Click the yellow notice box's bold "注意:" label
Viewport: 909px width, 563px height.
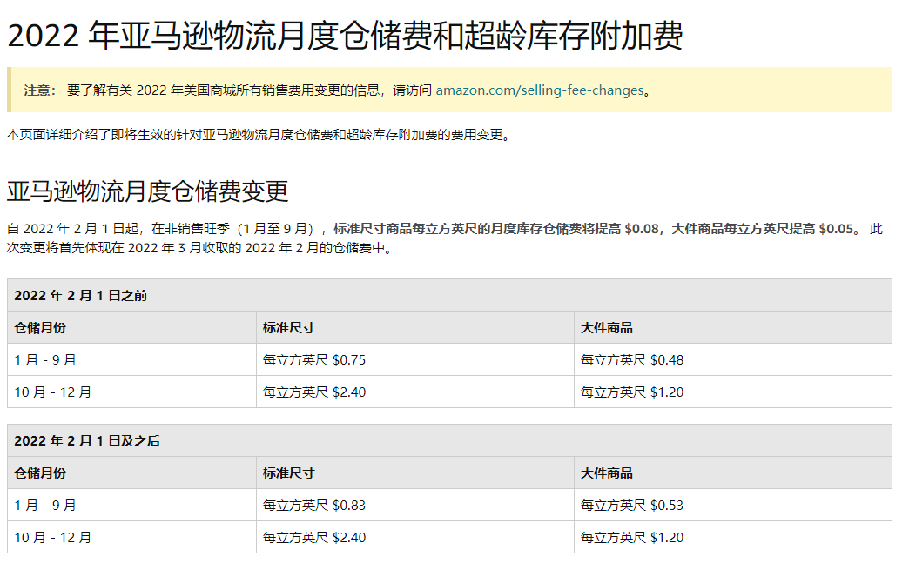pos(39,90)
